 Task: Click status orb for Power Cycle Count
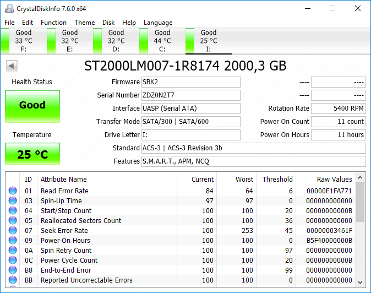13,260
